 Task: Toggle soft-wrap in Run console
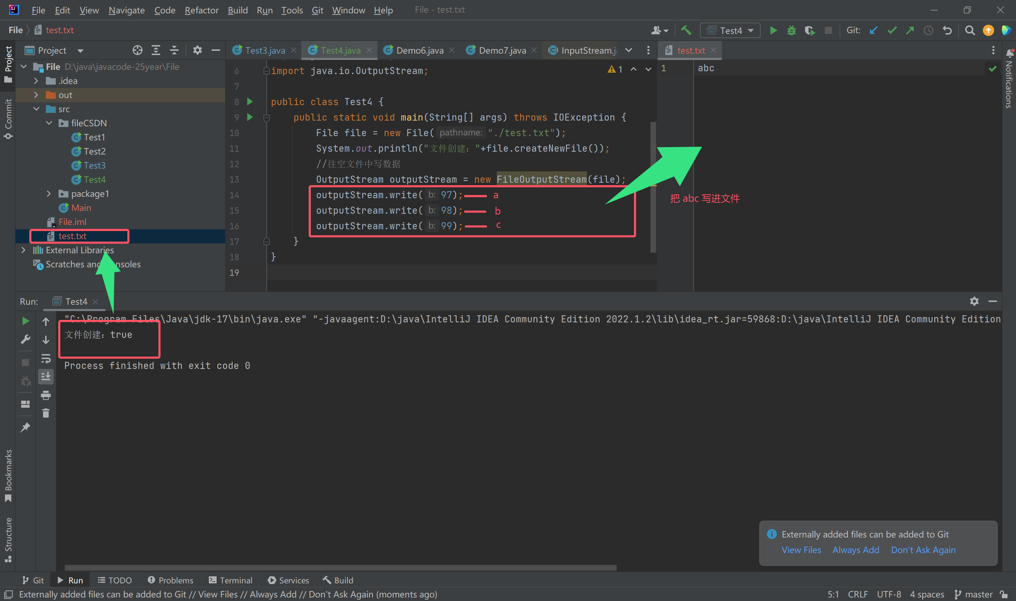click(46, 358)
